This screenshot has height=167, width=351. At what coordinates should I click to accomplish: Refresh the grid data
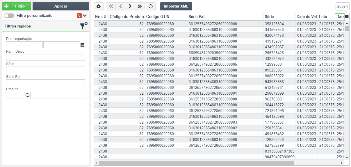pos(150,6)
